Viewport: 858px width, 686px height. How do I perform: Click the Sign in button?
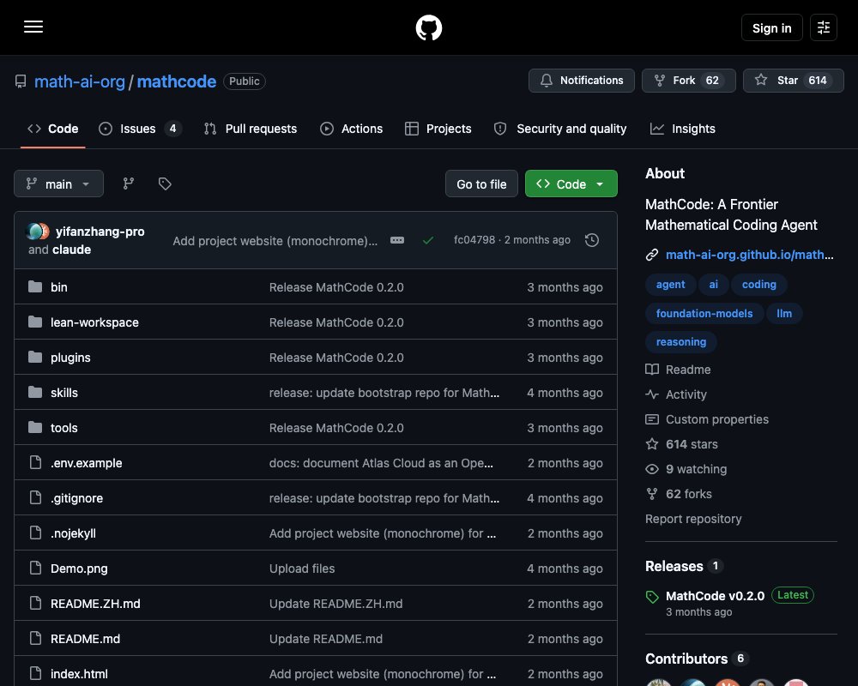(x=771, y=28)
